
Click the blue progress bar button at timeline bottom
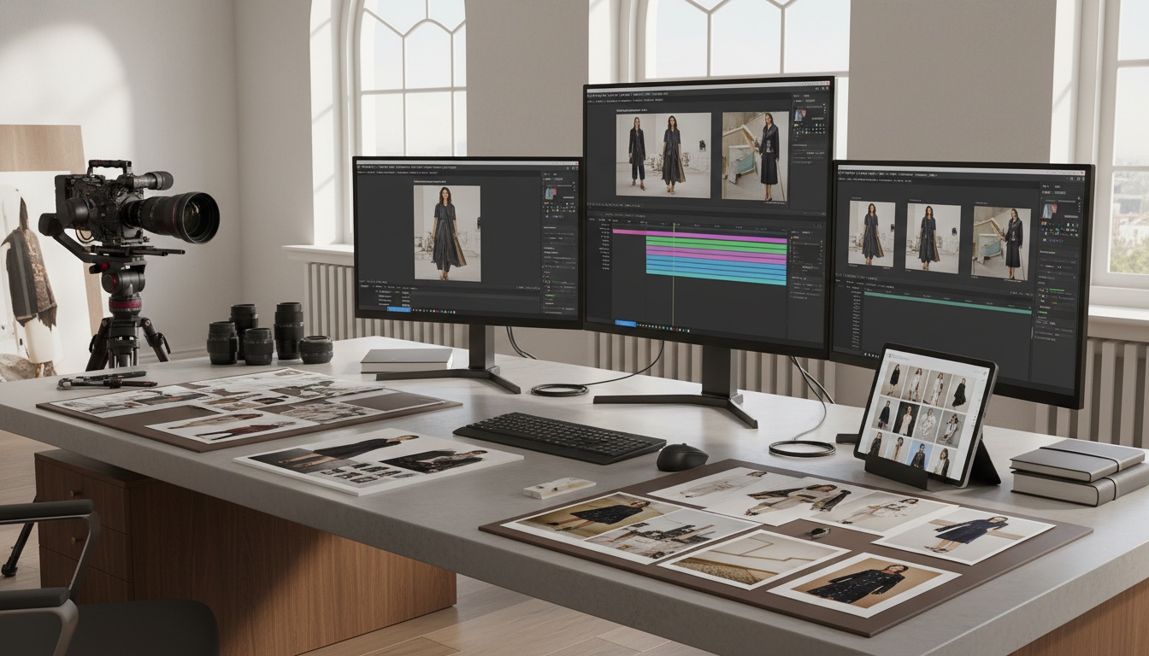(x=625, y=323)
